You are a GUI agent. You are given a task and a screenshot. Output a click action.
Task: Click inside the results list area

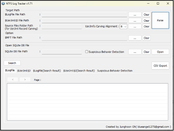(x=88, y=102)
